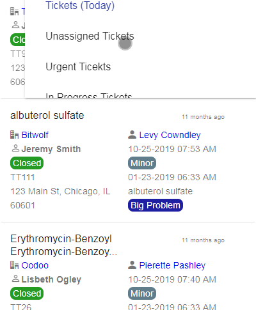The height and width of the screenshot is (310, 256).
Task: Click the Closed status badge on TT111
Action: pyautogui.click(x=27, y=163)
